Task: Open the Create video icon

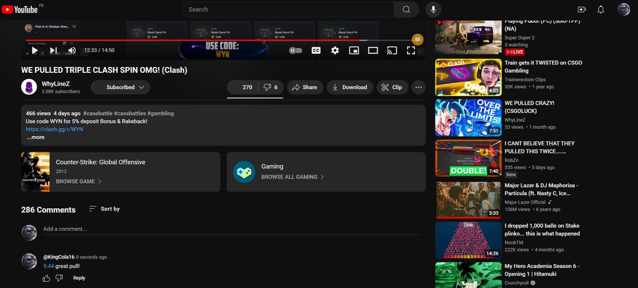Action: coord(581,10)
